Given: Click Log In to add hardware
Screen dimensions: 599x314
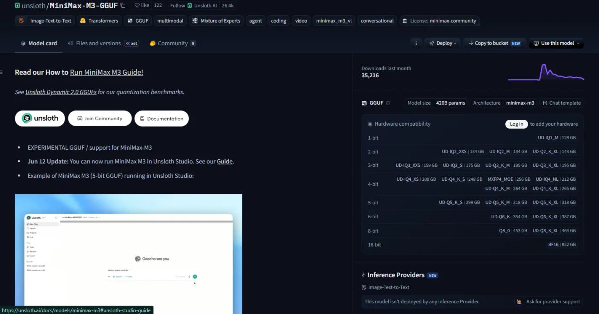Looking at the screenshot, I should pyautogui.click(x=517, y=124).
